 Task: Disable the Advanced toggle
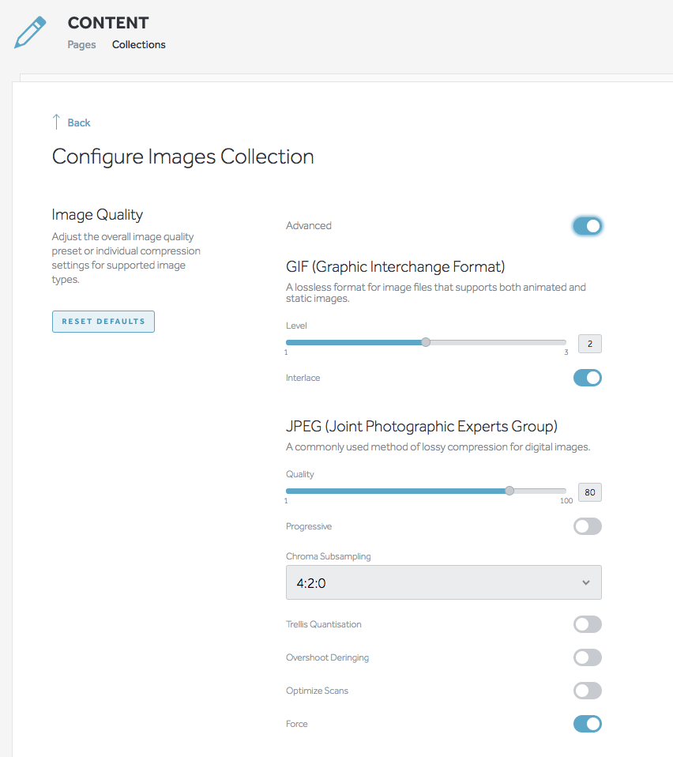587,226
